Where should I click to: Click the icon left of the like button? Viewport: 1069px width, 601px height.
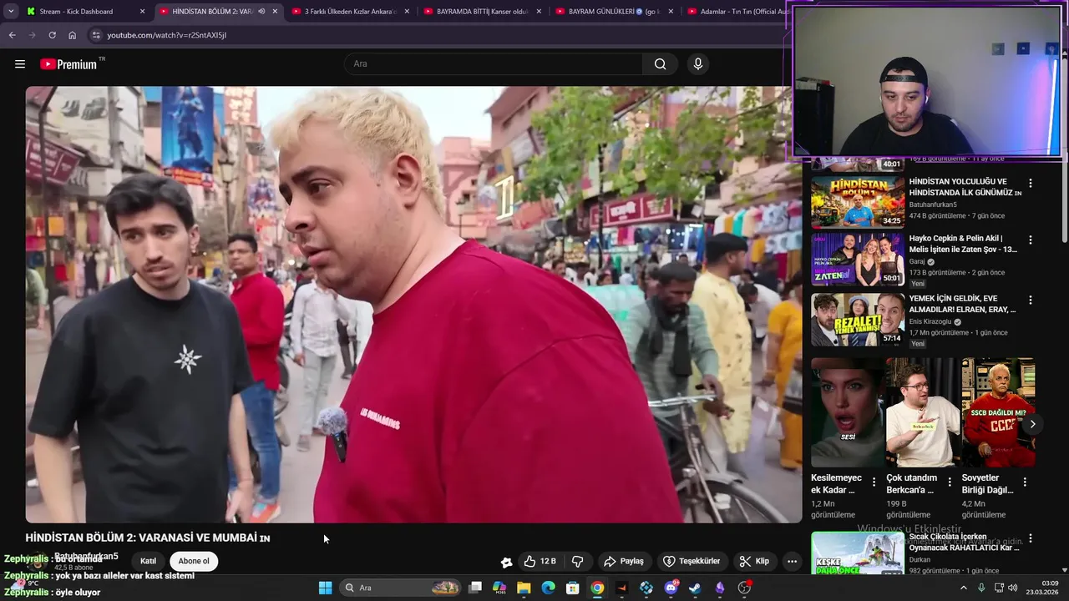click(x=506, y=562)
